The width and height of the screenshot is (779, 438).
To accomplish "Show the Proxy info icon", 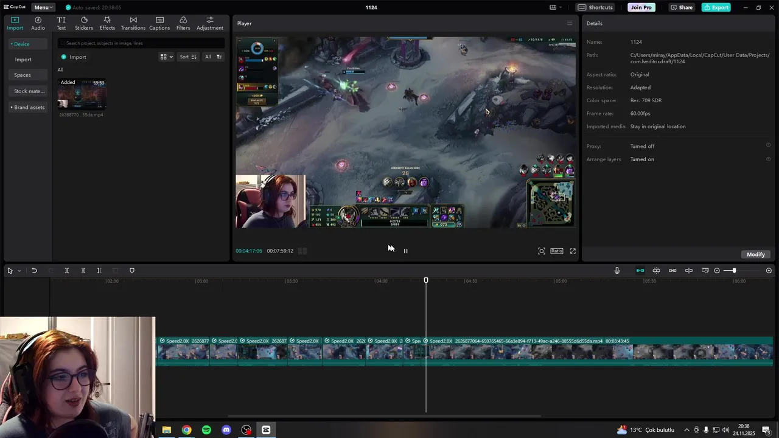I will click(x=768, y=145).
